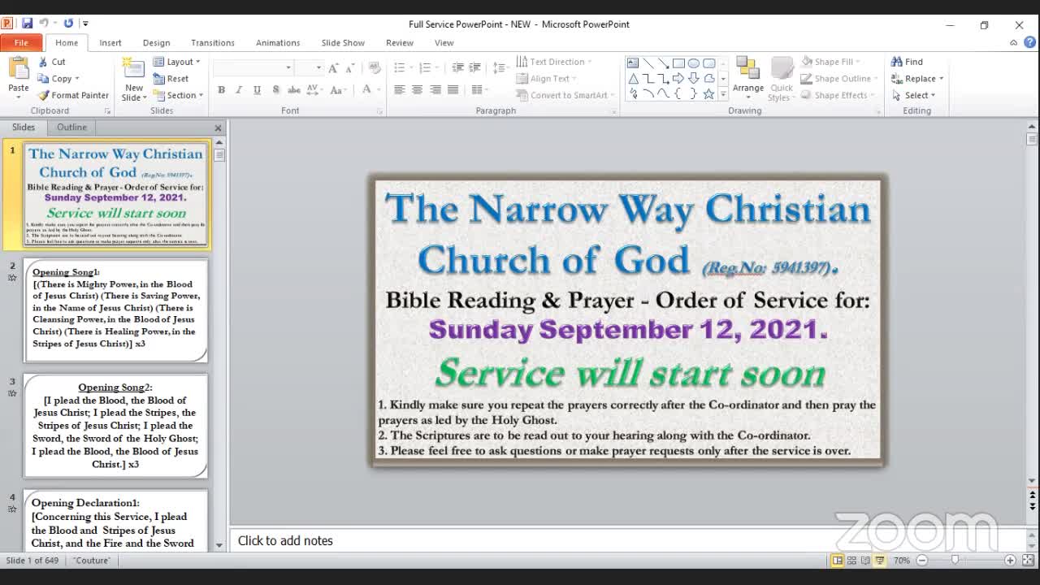Open the Quick Styles gallery
Viewport: 1040px width, 585px height.
point(781,79)
